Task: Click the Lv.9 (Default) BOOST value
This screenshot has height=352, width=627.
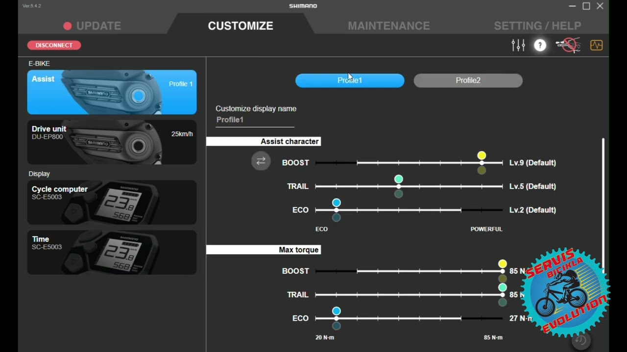Action: point(532,163)
